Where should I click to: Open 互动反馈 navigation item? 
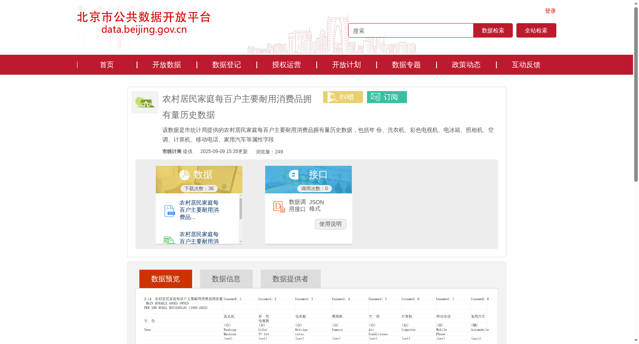[x=526, y=65]
